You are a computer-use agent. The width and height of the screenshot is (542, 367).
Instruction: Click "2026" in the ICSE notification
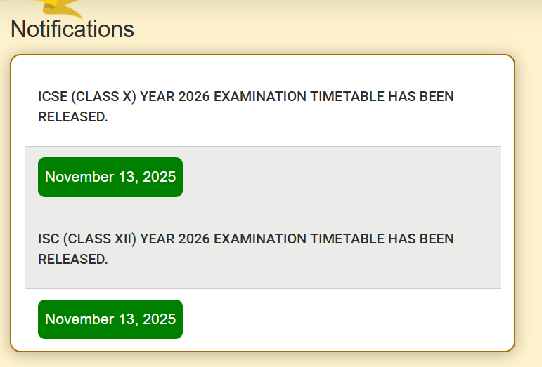pos(194,97)
